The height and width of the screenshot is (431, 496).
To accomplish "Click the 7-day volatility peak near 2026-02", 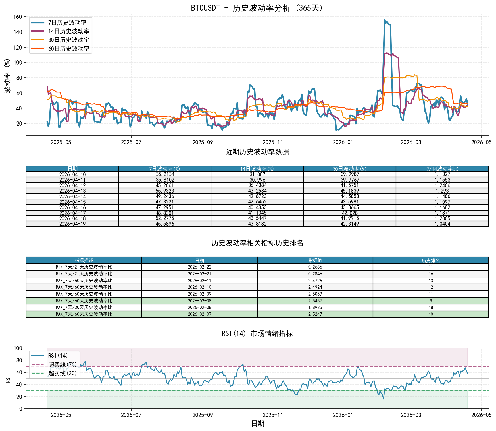I will tap(385, 20).
